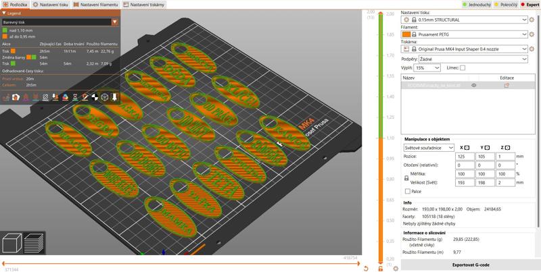Viewport: 541px width, 272px height.
Task: Toggle Center of gravity marker icon
Action: point(95,98)
